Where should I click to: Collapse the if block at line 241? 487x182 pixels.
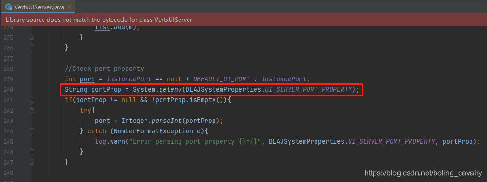tap(31, 100)
